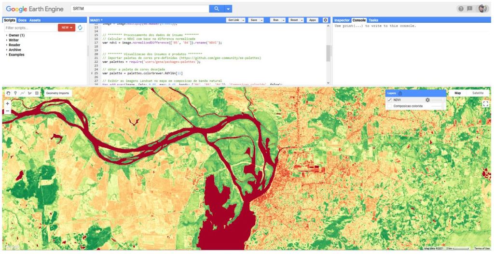Select the draw line tool
The image size is (494, 254).
click(23, 93)
